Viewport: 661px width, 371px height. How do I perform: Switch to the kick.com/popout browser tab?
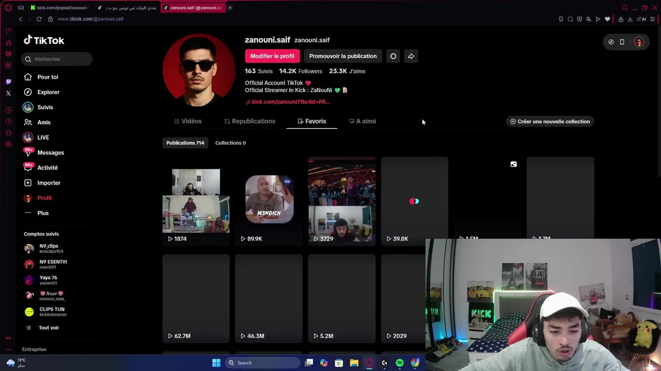coord(59,8)
